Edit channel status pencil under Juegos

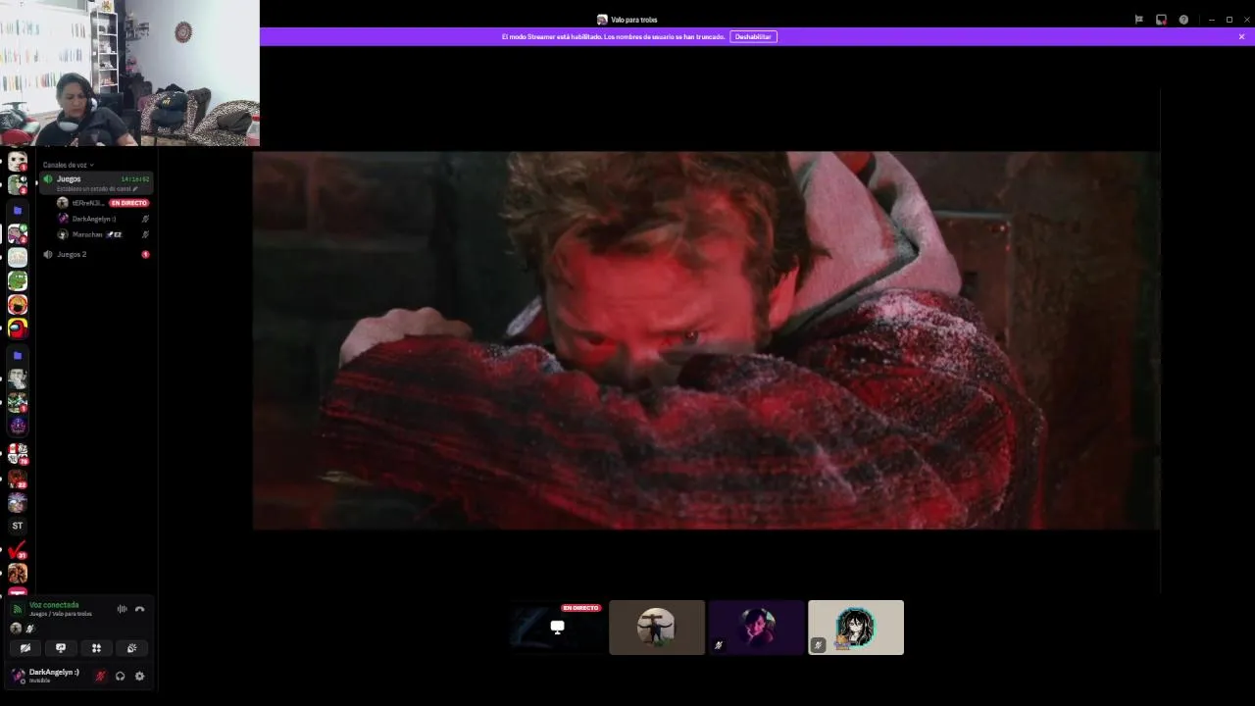pyautogui.click(x=136, y=188)
